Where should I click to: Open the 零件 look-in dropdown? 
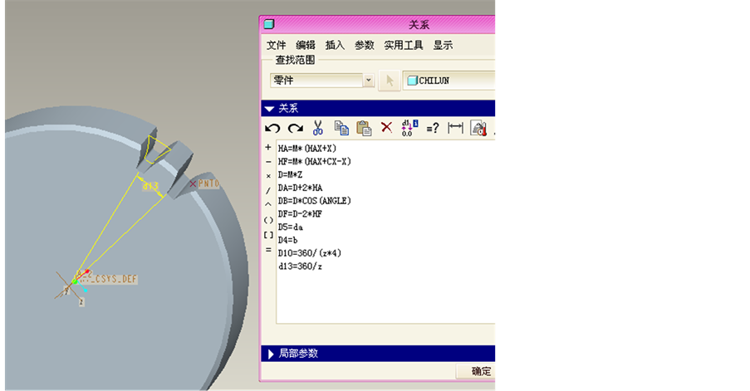point(369,81)
